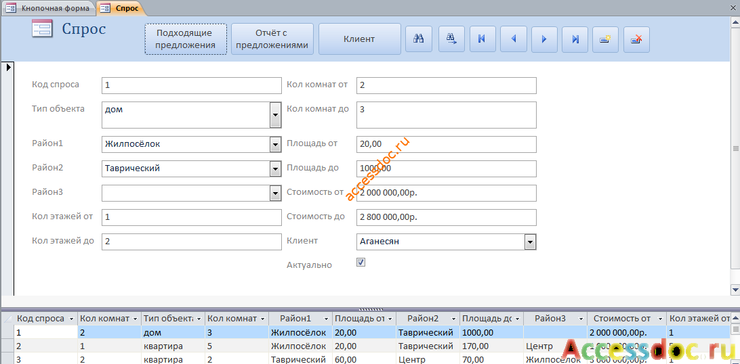Select the "70,00" cell in datasheet row 3
Image resolution: width=740 pixels, height=364 pixels.
pyautogui.click(x=491, y=360)
